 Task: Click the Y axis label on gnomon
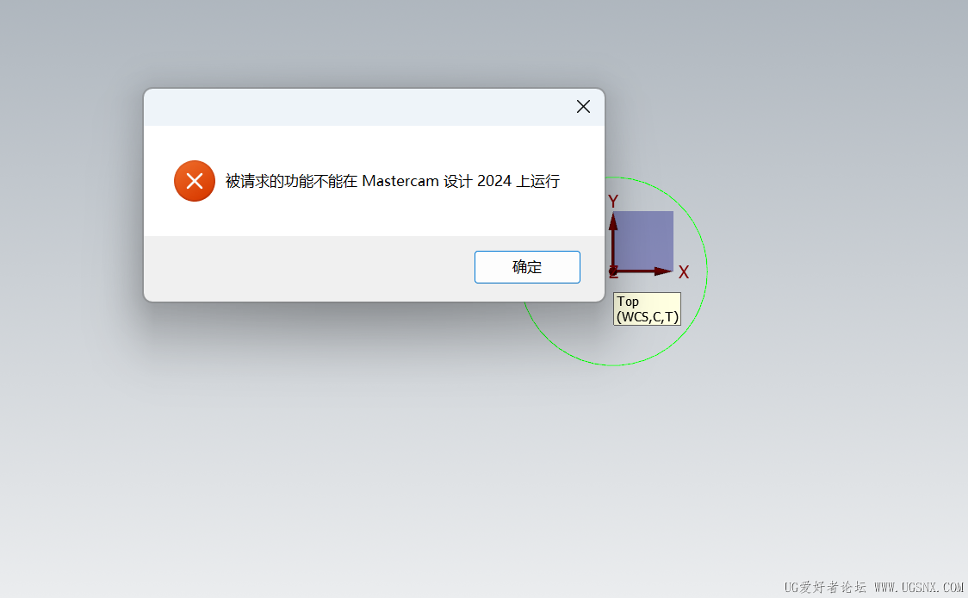(613, 201)
